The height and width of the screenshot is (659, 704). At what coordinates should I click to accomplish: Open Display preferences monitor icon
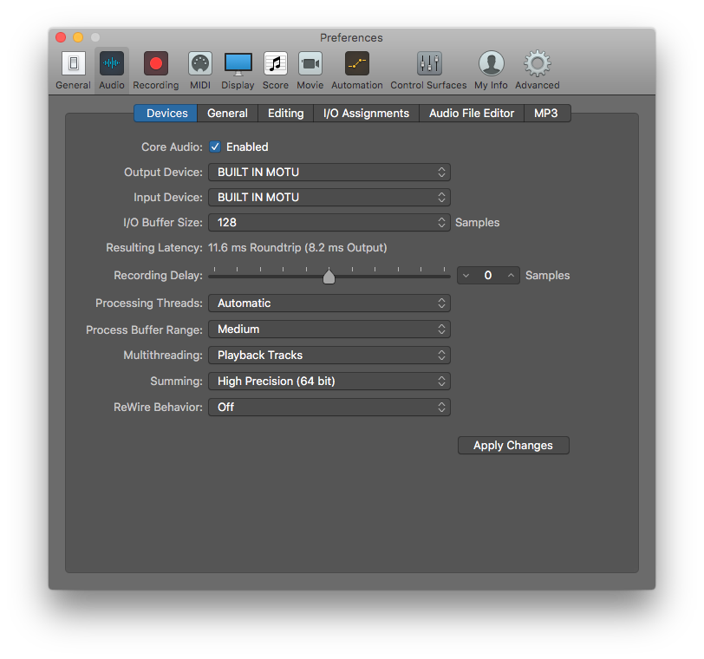[x=238, y=64]
